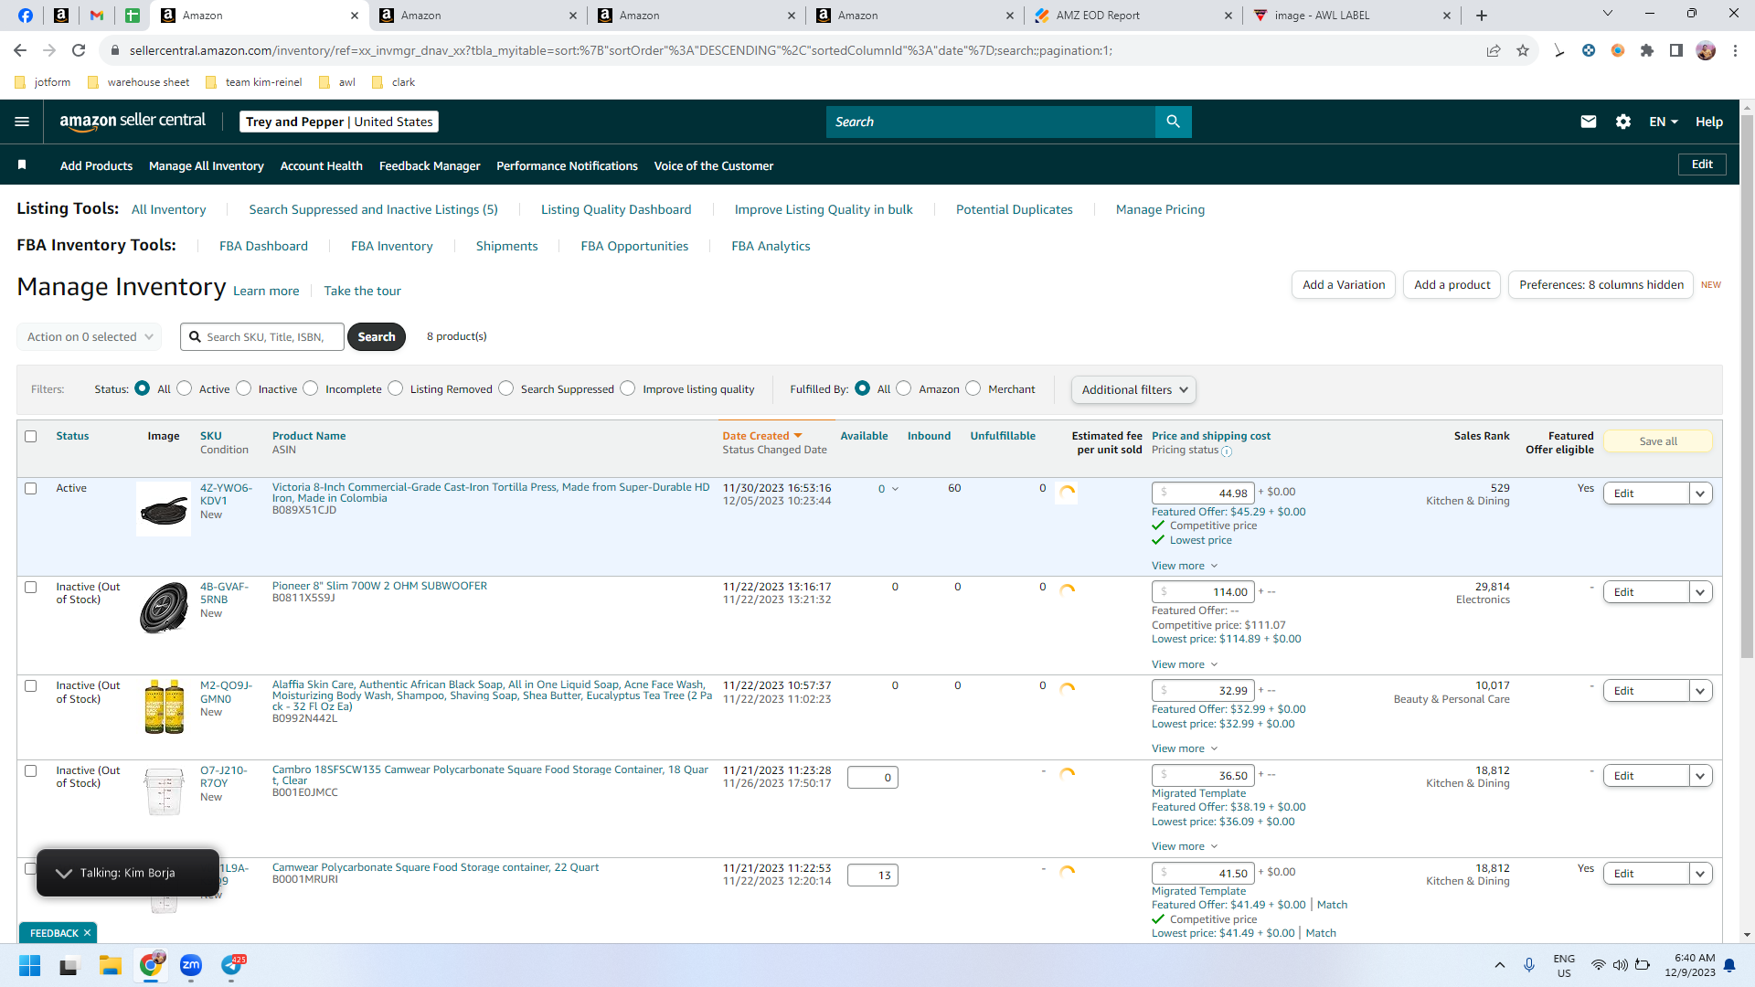Open the EN language dropdown

point(1664,122)
